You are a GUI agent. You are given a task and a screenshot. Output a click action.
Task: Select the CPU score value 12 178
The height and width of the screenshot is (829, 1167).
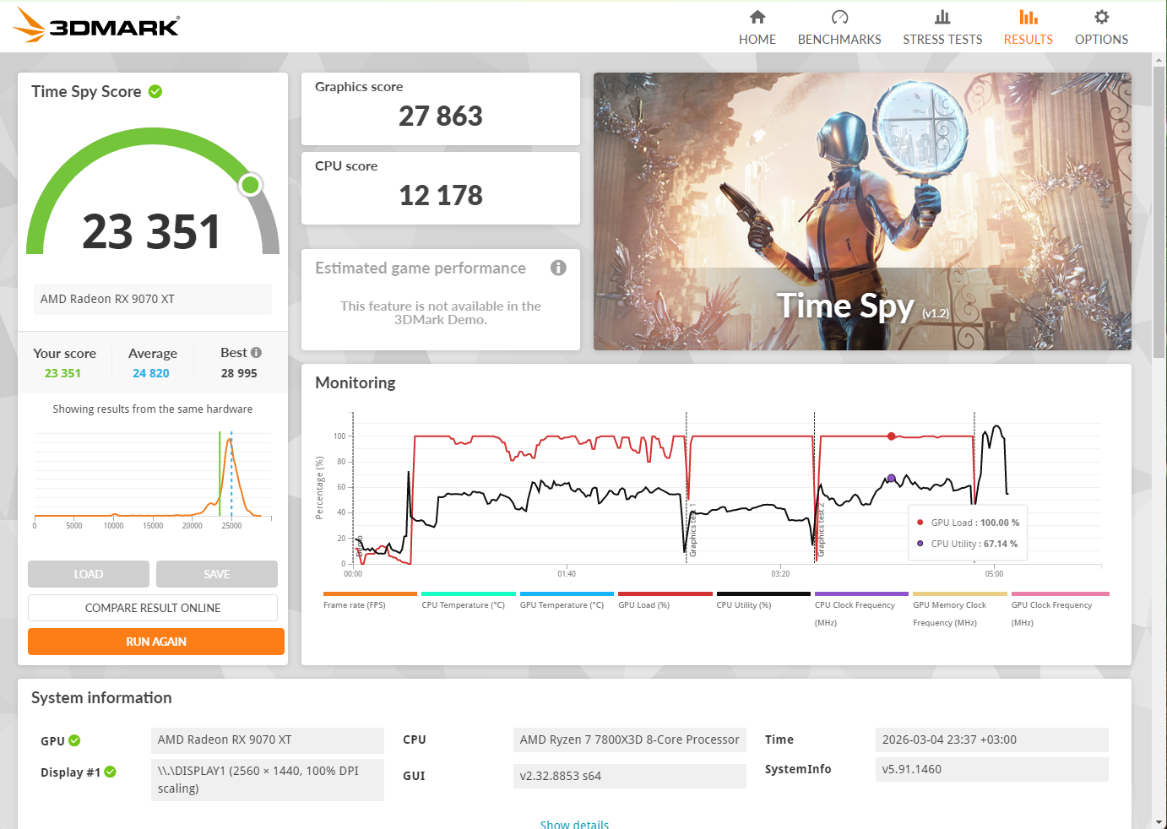click(x=441, y=195)
